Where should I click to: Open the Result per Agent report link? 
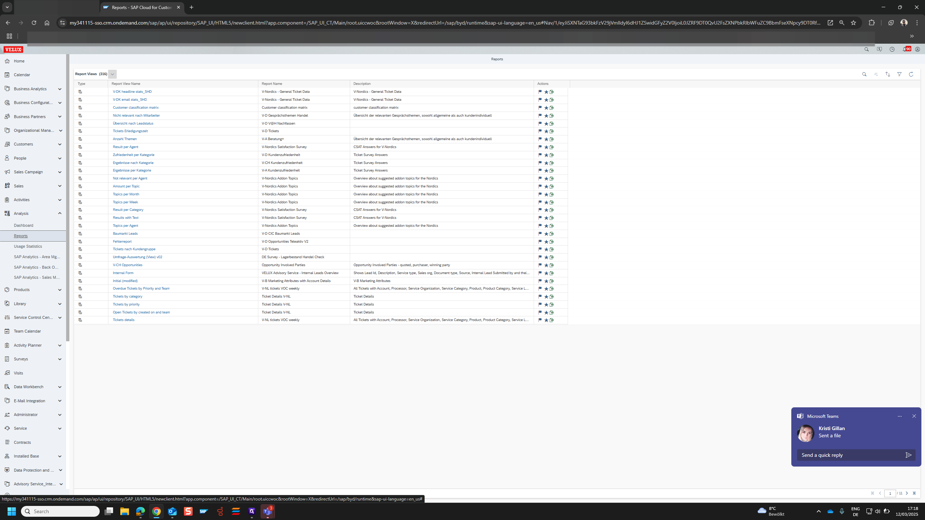(x=125, y=147)
